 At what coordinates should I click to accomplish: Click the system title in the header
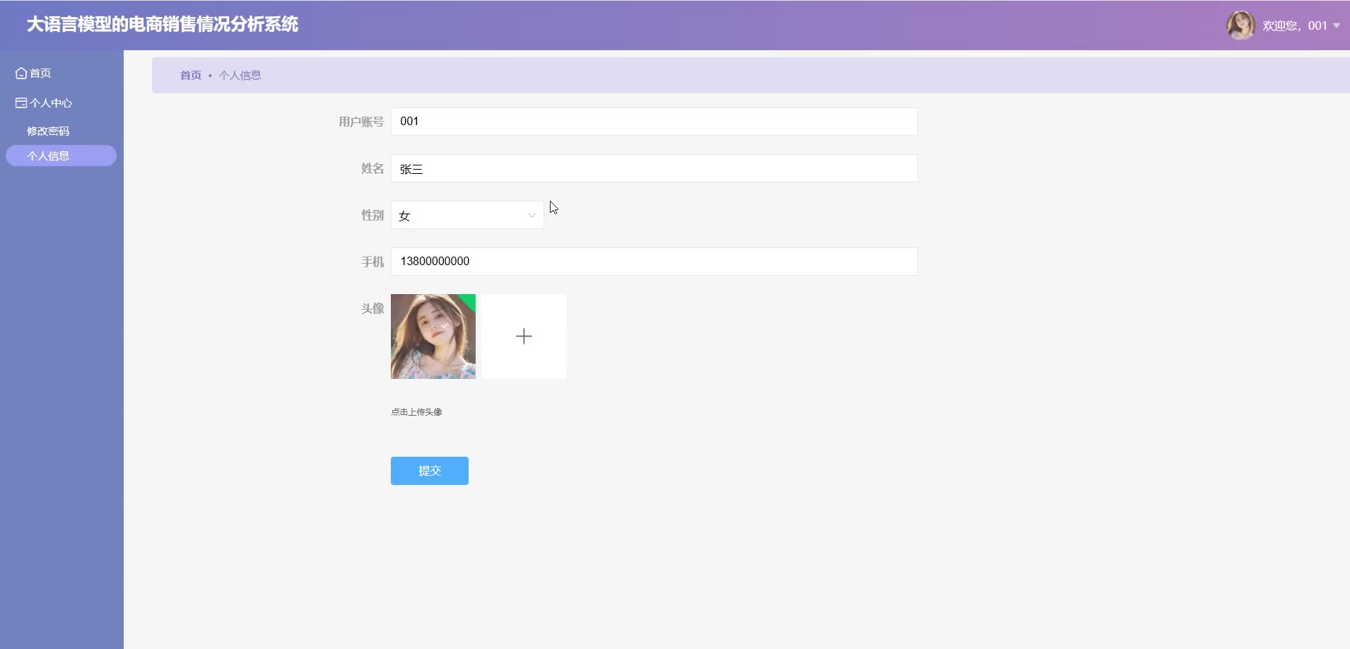(x=163, y=24)
